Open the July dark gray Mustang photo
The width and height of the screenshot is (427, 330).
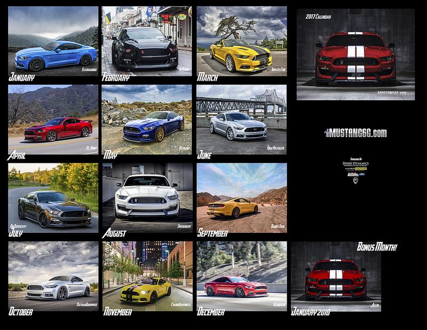pos(53,198)
